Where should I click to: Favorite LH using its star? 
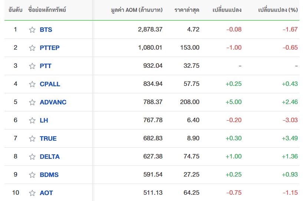pos(32,120)
